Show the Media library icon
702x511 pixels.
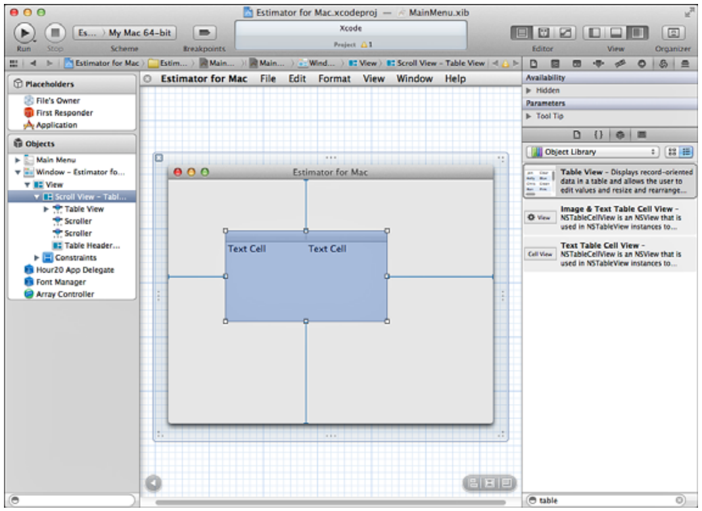pyautogui.click(x=642, y=135)
